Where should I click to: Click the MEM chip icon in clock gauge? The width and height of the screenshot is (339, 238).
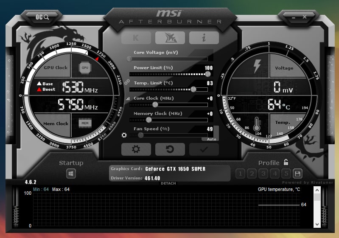(x=85, y=123)
